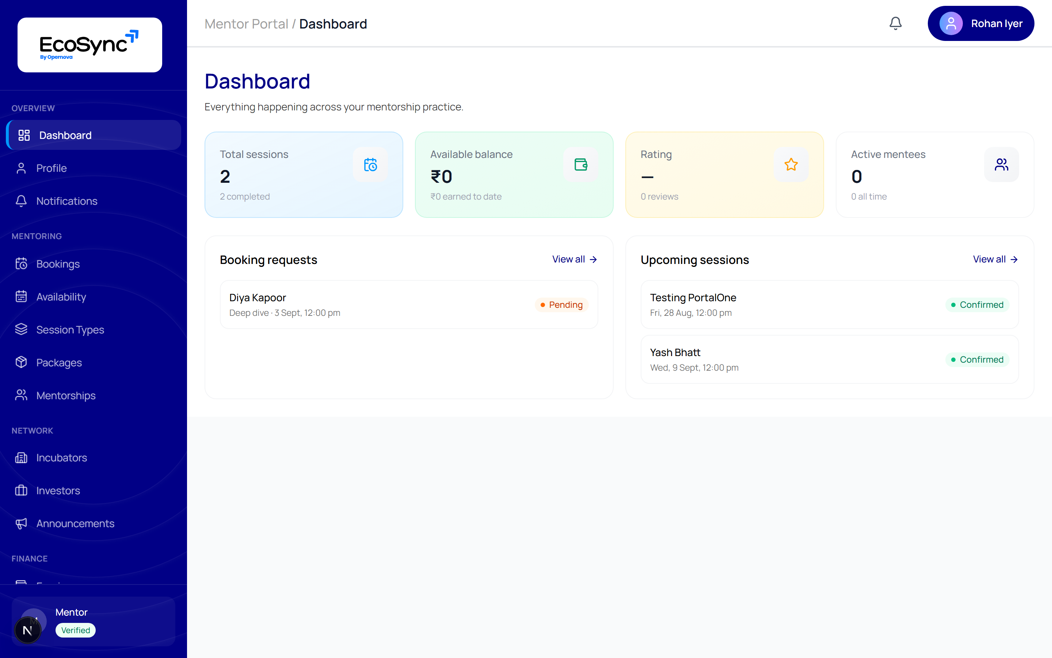Screen dimensions: 1052x658
Task: Open the notifications bell in header
Action: coord(895,23)
